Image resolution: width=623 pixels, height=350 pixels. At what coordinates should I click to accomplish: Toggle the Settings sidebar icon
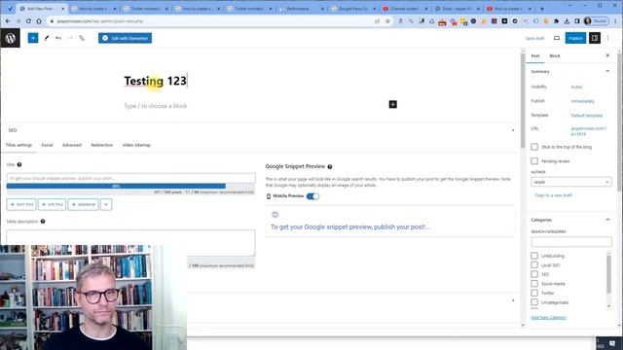click(595, 38)
